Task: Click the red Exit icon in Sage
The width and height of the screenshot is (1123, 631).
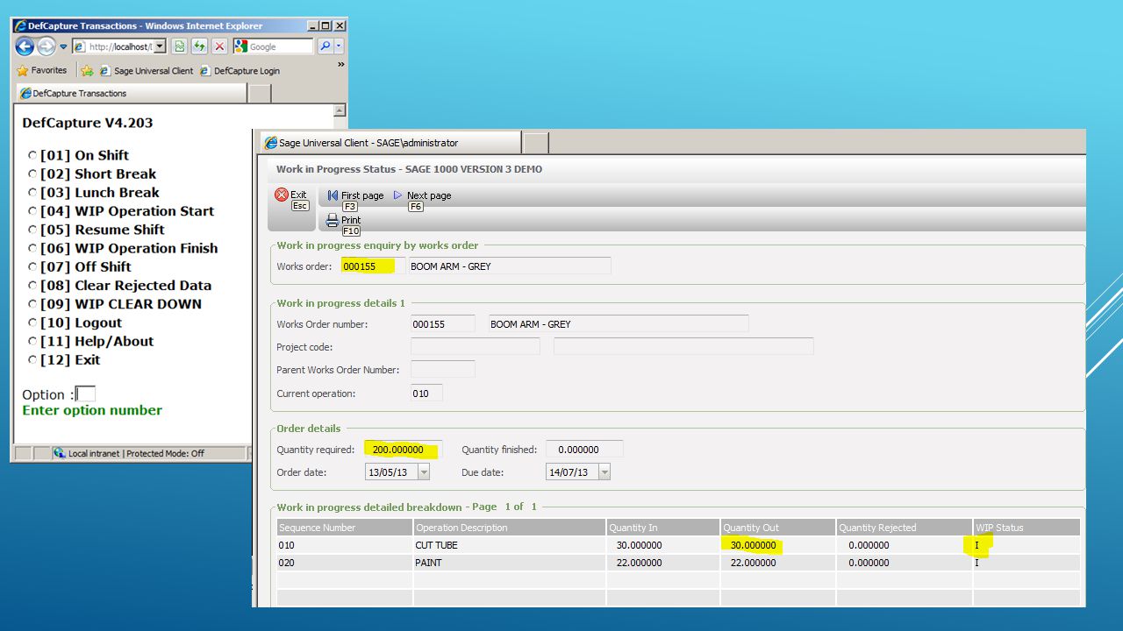Action: pyautogui.click(x=281, y=195)
